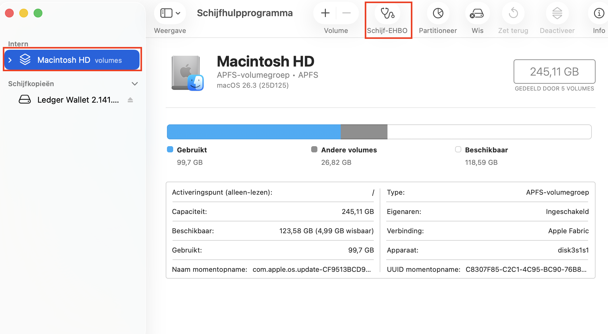Click the Beschikbaar legend circle
The width and height of the screenshot is (608, 334).
point(458,149)
